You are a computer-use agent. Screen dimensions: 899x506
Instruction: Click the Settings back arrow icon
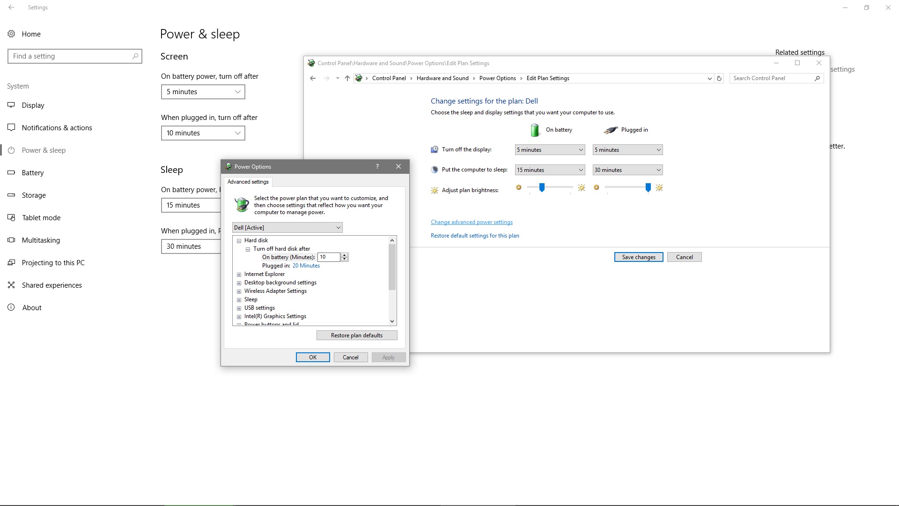(x=11, y=7)
